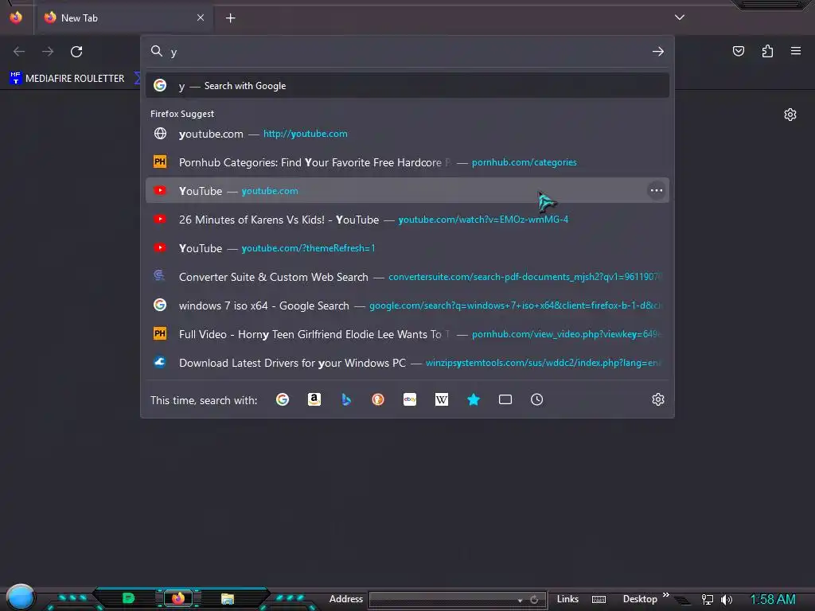Expand the list all tabs chevron

click(x=680, y=18)
